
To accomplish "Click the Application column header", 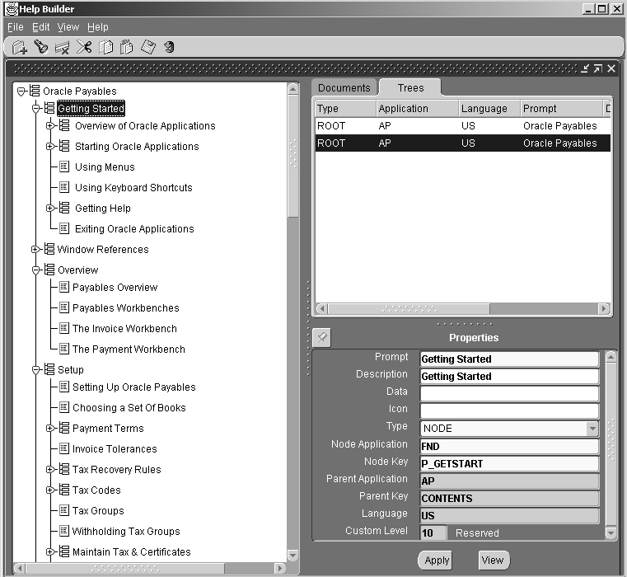I will 417,109.
